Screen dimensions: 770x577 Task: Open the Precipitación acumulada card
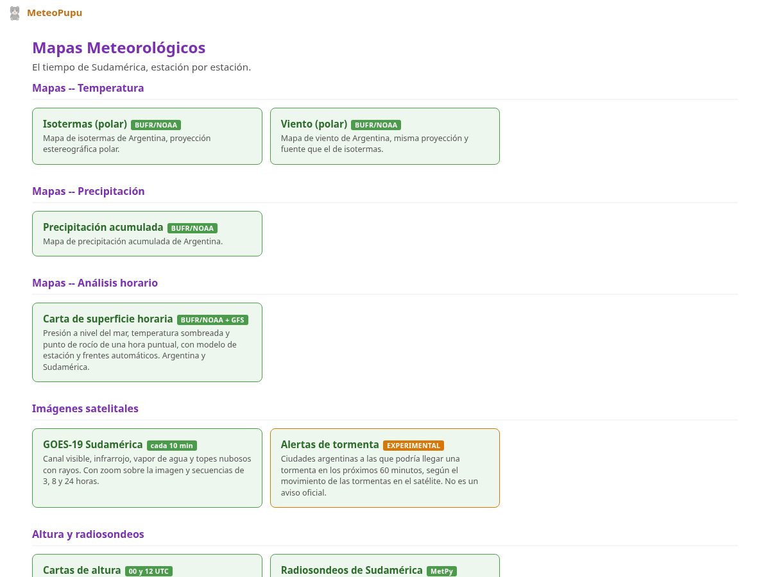pos(147,233)
